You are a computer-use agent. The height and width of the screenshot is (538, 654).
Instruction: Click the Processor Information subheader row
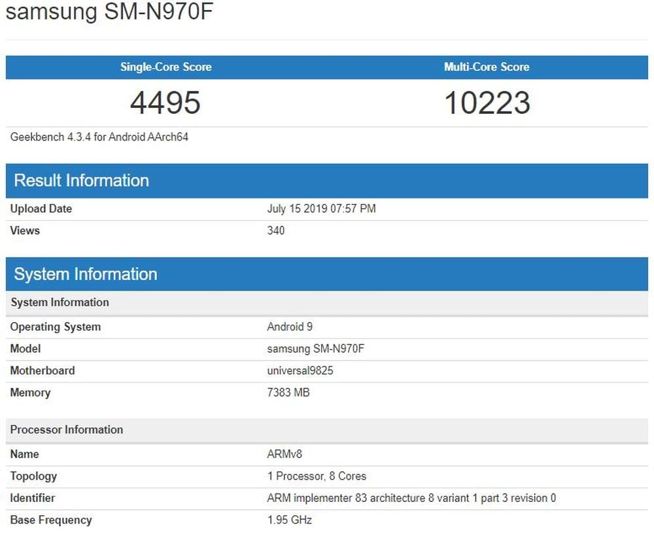67,429
